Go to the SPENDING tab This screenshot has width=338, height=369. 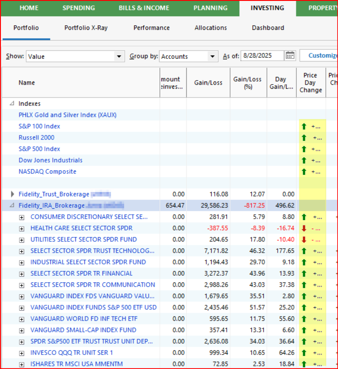(79, 8)
